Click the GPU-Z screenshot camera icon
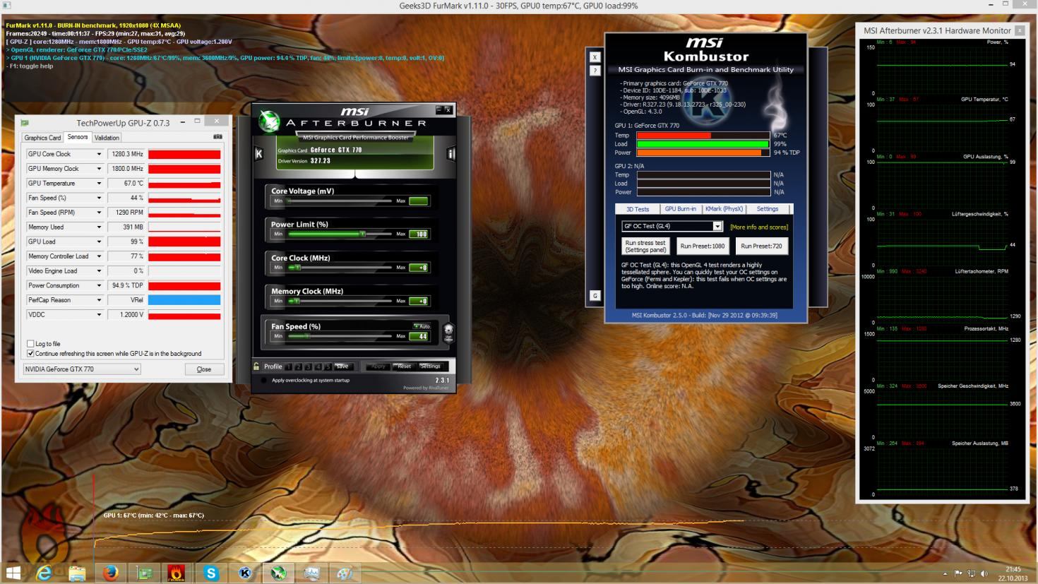 (x=217, y=137)
